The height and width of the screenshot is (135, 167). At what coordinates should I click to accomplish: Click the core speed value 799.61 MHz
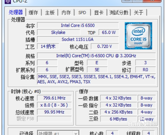(54, 98)
